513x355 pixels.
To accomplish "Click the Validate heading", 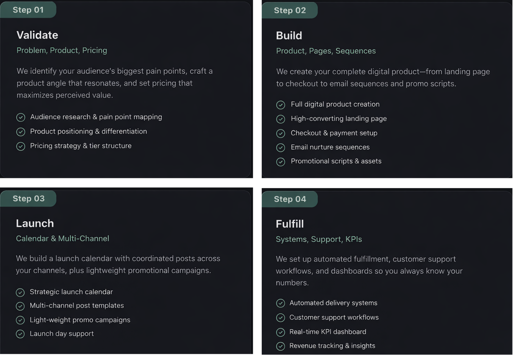I will 37,35.
